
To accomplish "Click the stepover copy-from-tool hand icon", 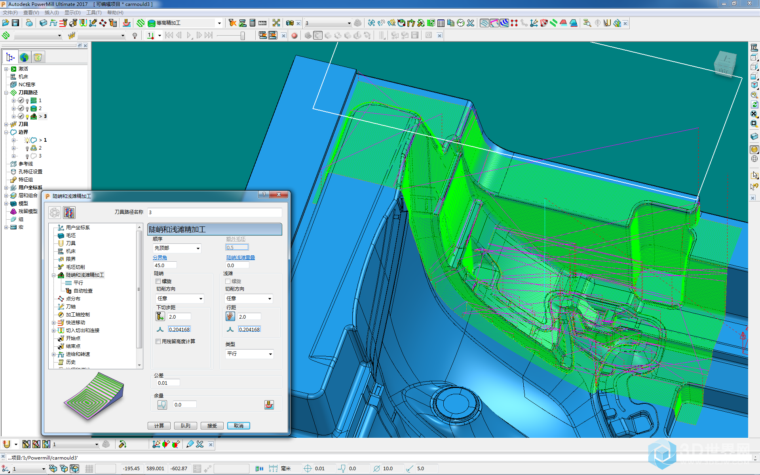I will click(230, 316).
